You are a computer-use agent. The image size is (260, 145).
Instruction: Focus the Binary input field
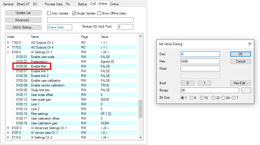[210, 90]
